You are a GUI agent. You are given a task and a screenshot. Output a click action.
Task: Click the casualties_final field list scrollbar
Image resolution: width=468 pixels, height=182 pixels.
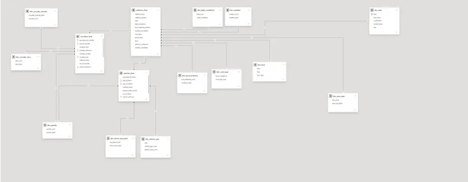103,48
